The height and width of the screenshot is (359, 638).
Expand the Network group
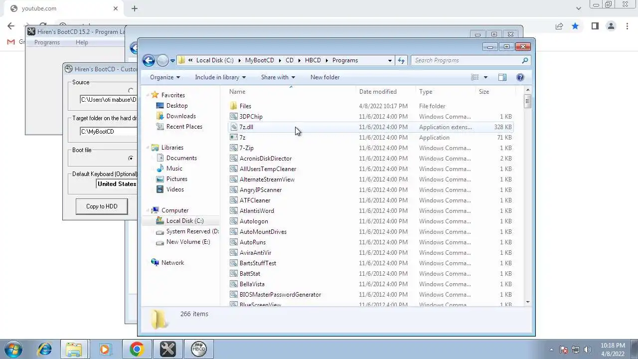click(148, 263)
